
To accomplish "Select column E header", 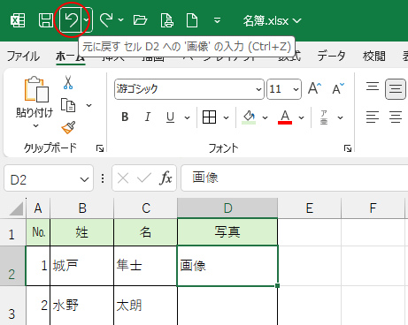I will [310, 208].
